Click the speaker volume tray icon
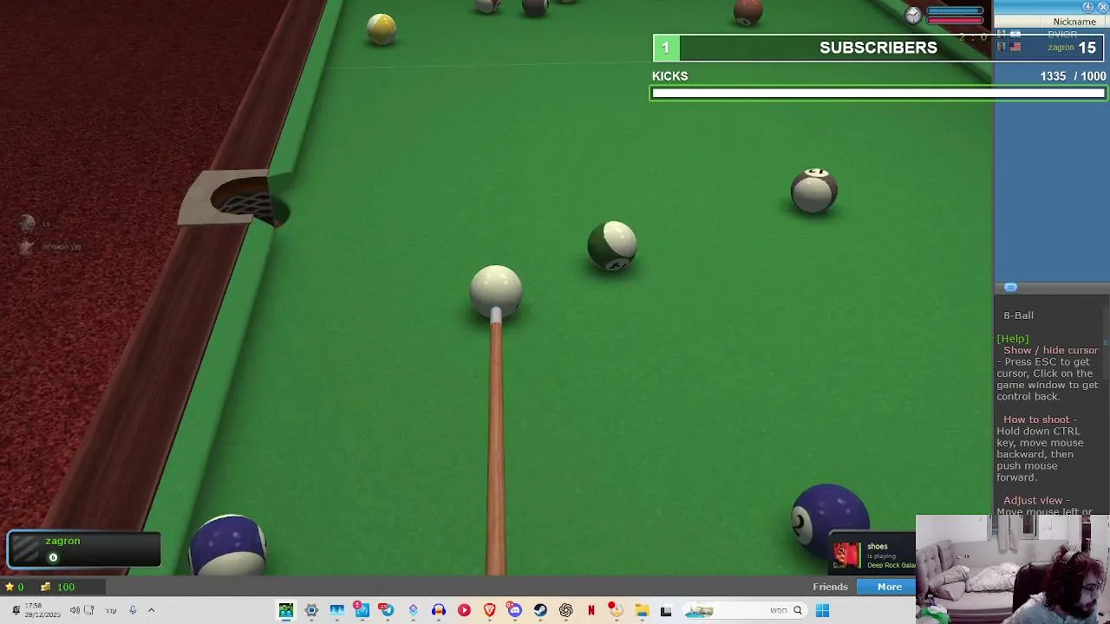 pyautogui.click(x=75, y=610)
